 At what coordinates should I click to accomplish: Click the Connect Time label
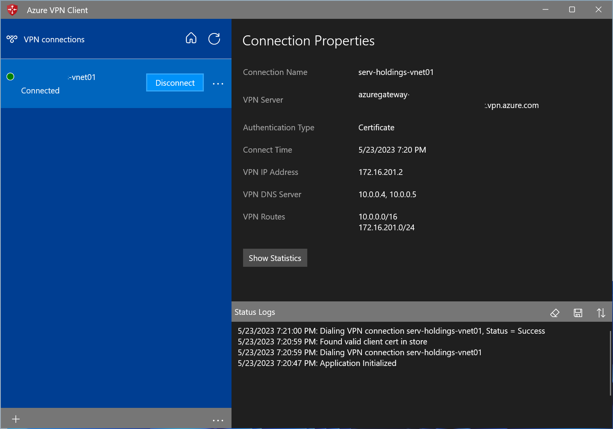coord(268,150)
